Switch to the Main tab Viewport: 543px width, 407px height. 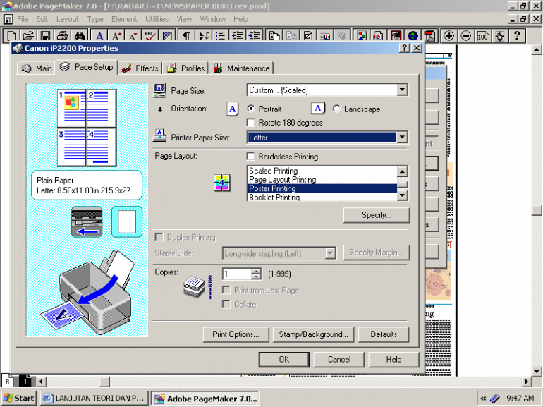click(37, 68)
